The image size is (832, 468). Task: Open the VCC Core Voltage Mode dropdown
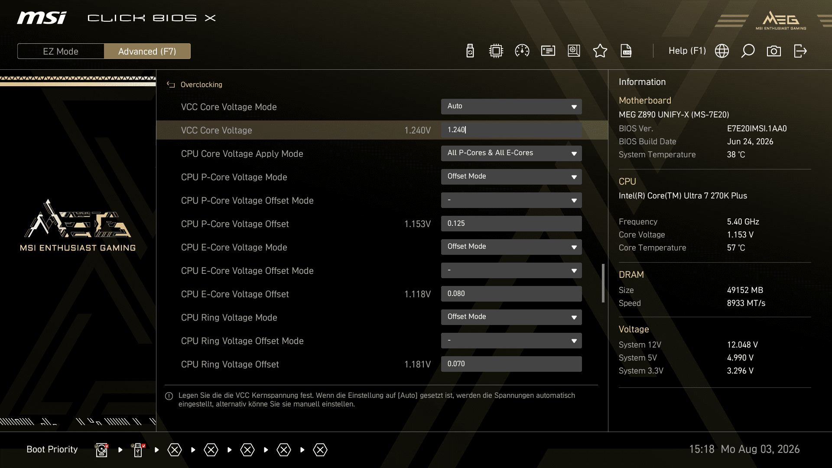click(x=511, y=107)
